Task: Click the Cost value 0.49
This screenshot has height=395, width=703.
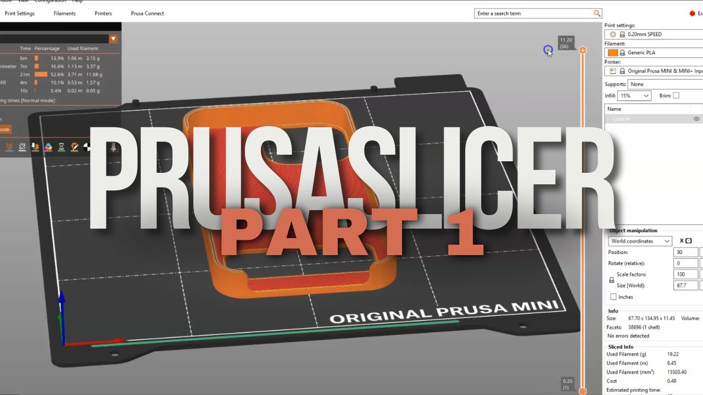Action: coord(672,381)
